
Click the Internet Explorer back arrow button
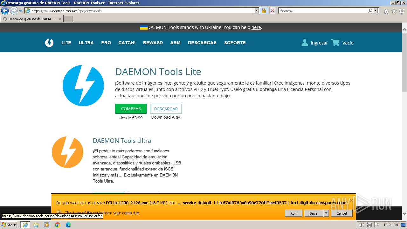[5, 10]
